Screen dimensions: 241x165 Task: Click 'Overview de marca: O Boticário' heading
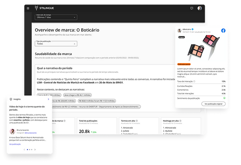pyautogui.click(x=67, y=30)
